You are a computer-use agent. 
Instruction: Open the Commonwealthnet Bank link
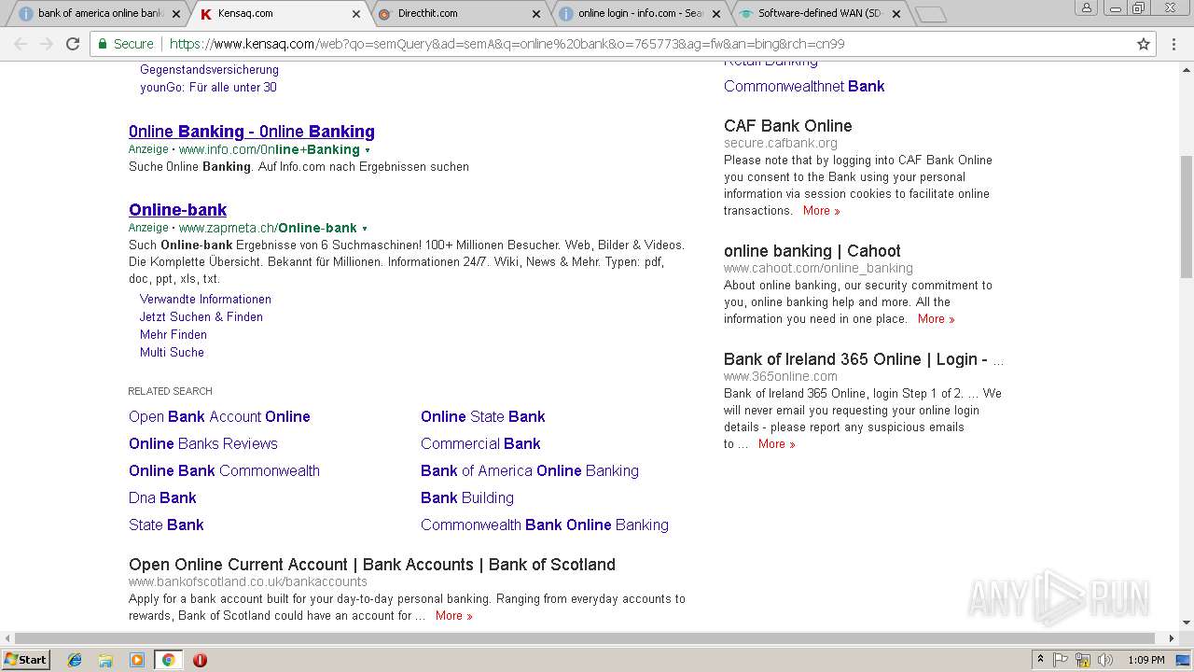pos(804,87)
